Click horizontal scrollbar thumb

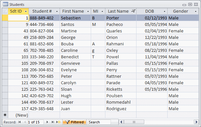[134, 122]
